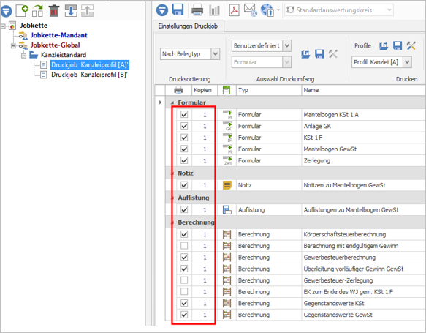Image resolution: width=426 pixels, height=333 pixels.
Task: Sort by the Typ column header
Action: click(269, 90)
